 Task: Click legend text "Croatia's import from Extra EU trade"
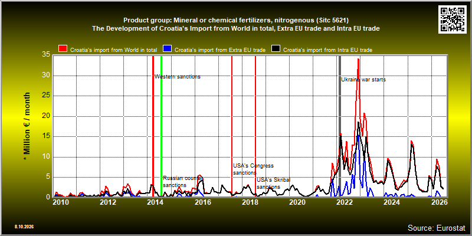(219, 50)
